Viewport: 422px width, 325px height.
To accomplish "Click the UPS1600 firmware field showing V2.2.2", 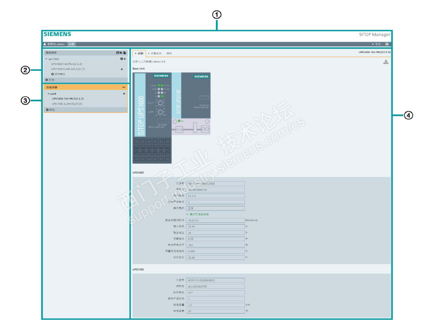I will [215, 196].
